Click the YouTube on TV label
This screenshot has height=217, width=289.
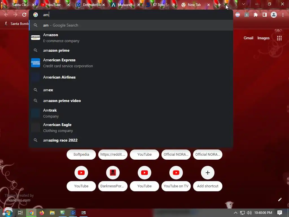(x=176, y=186)
